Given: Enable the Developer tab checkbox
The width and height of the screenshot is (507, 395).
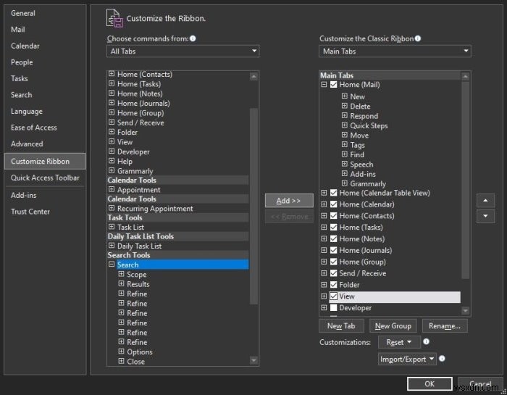Looking at the screenshot, I should tap(334, 307).
